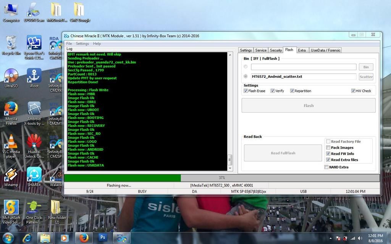
Task: Launch the SHAREit desktop icon
Action: point(34,175)
